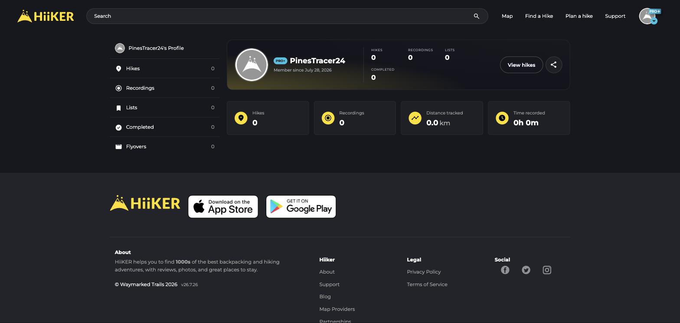Image resolution: width=680 pixels, height=323 pixels.
Task: Click the HiiKER logo in the header
Action: [x=46, y=16]
